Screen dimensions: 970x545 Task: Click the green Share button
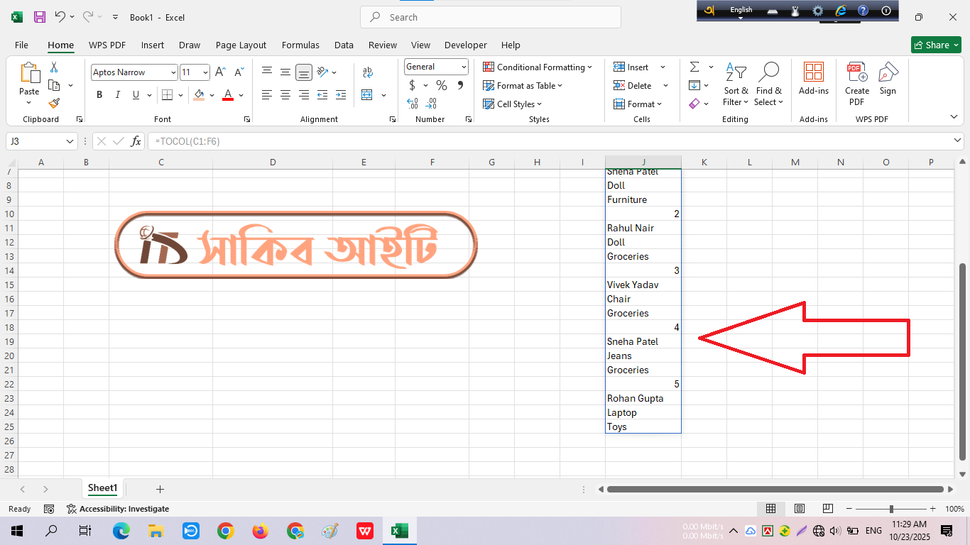[936, 45]
